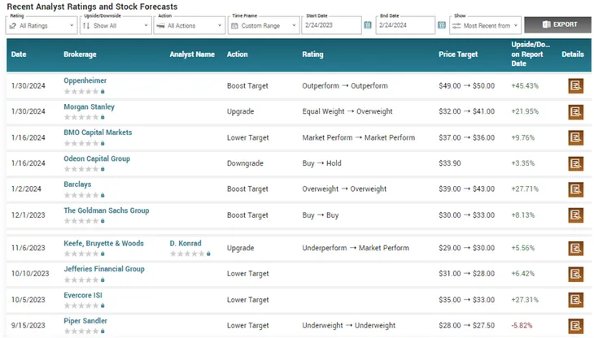Open details icon for Keefe, Bruyette & Woods row

tap(575, 248)
